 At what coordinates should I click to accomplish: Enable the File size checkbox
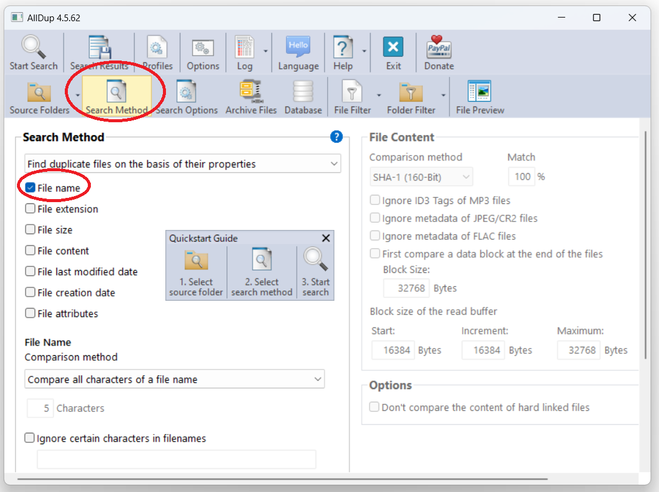pos(30,230)
